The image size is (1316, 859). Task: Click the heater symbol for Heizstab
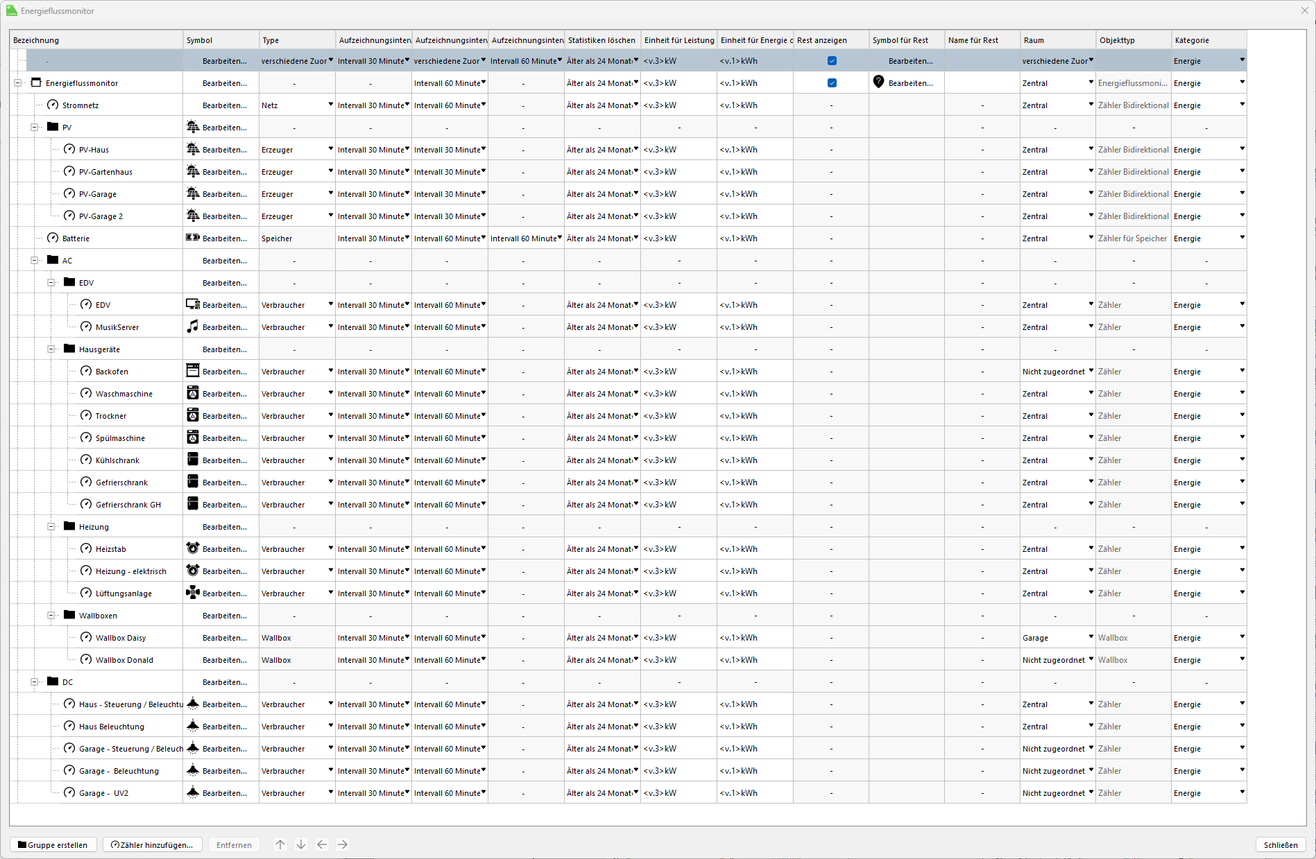coord(193,548)
